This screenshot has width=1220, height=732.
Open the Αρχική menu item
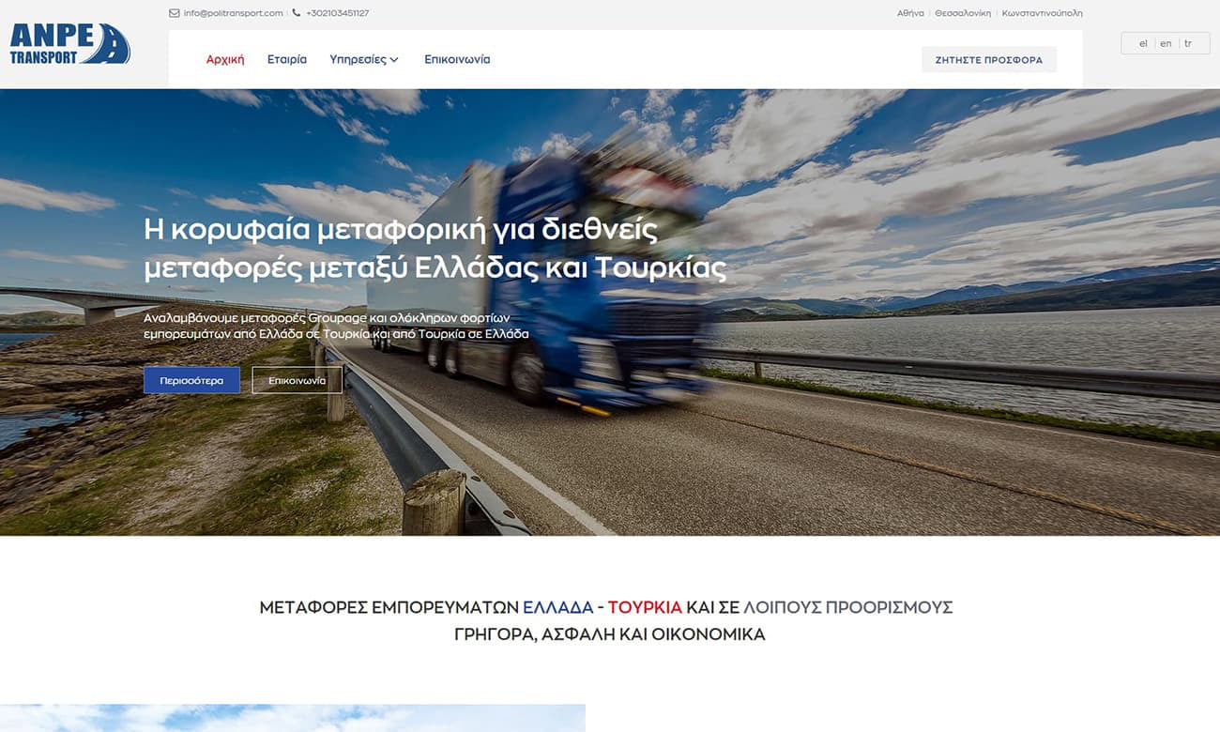[225, 59]
